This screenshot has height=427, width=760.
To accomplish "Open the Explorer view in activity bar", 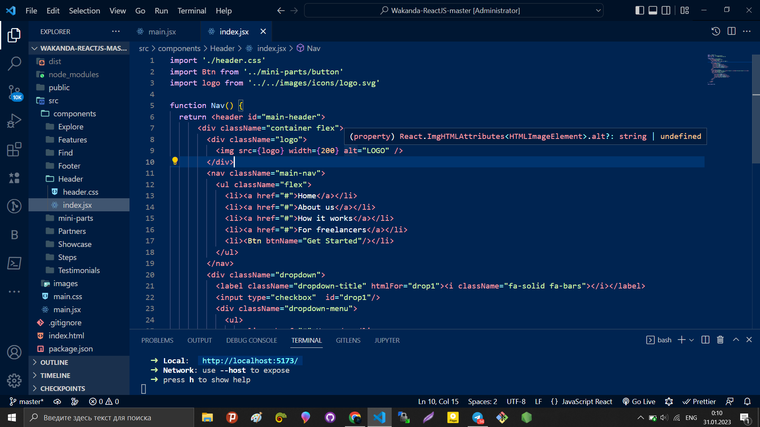I will (x=14, y=35).
